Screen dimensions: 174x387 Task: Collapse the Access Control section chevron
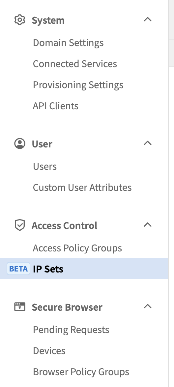click(148, 224)
